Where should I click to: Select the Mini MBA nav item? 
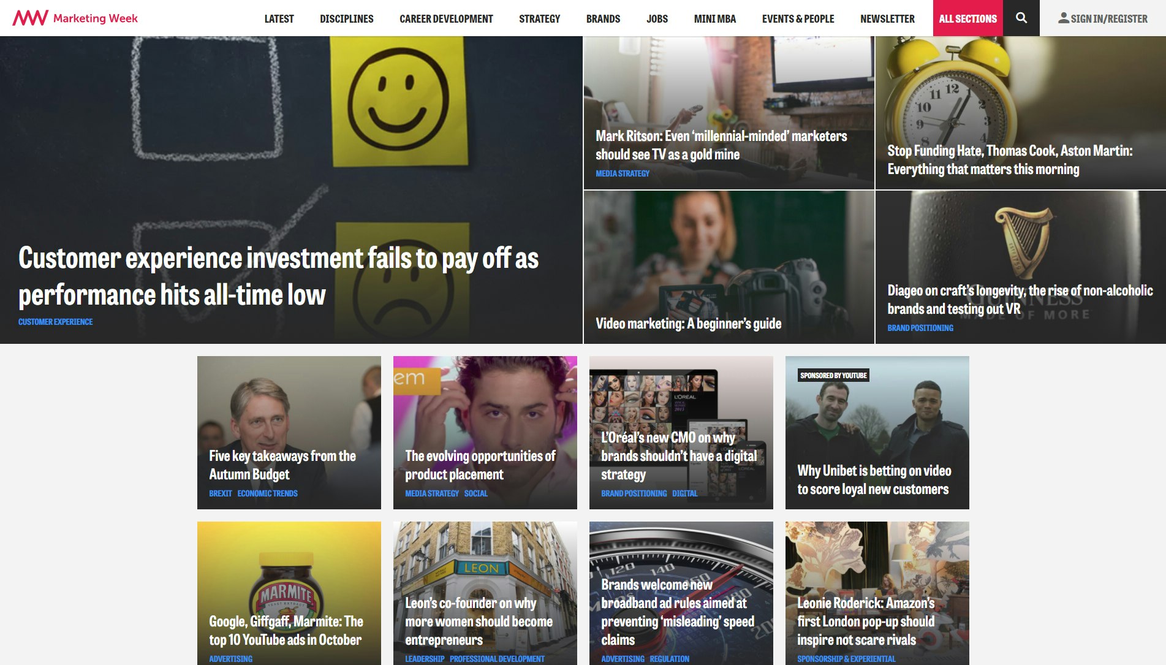(714, 18)
